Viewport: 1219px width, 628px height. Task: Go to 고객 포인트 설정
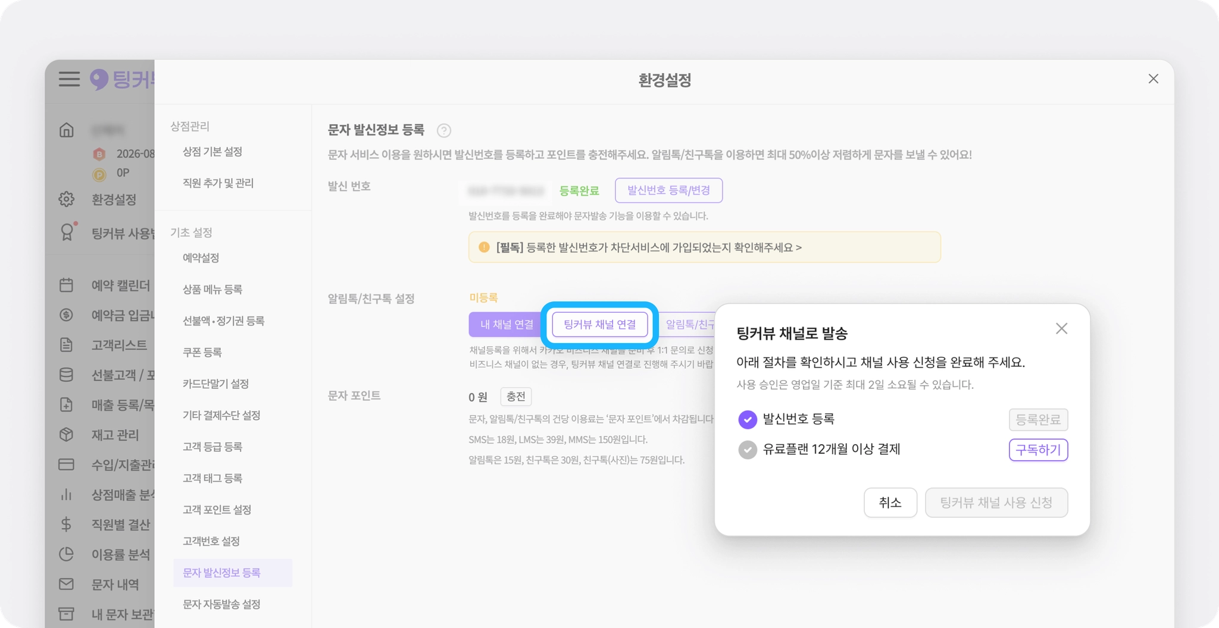pos(217,510)
